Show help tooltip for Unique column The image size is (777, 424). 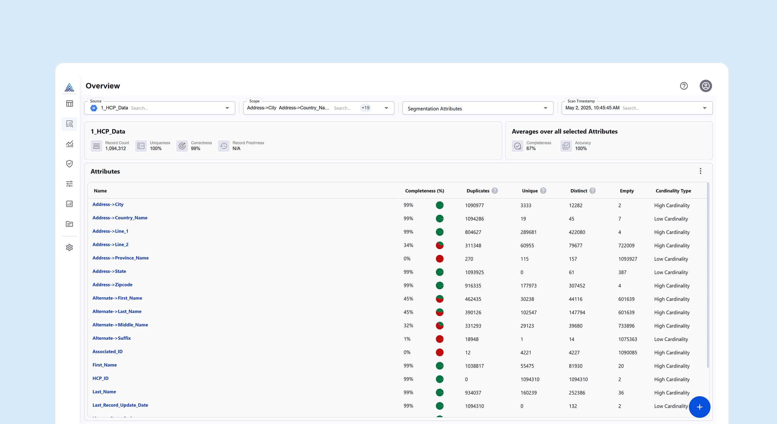543,191
